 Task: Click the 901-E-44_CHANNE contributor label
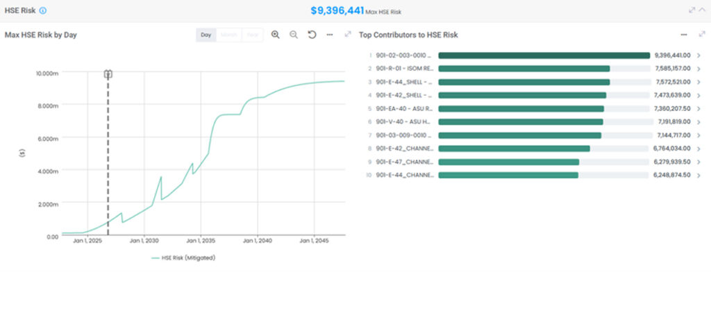(404, 176)
